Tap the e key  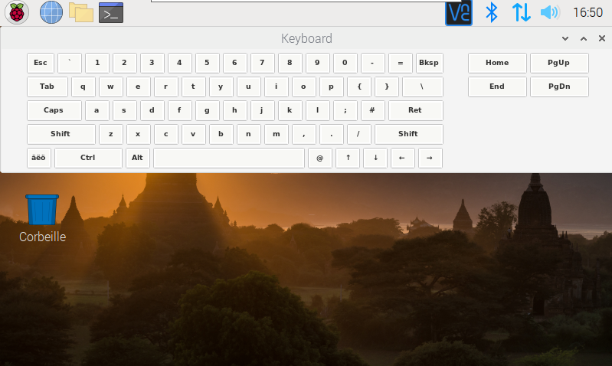click(139, 87)
